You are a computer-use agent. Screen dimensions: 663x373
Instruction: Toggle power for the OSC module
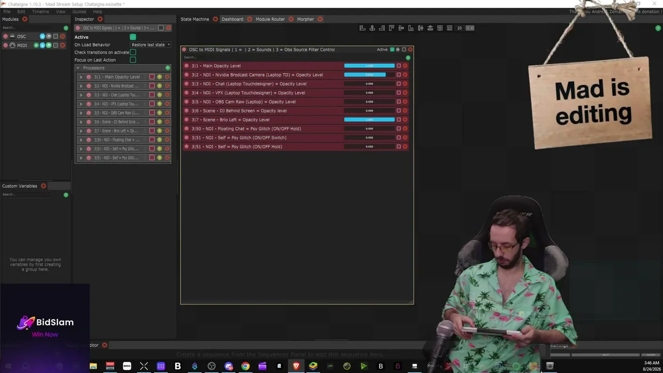pyautogui.click(x=5, y=36)
